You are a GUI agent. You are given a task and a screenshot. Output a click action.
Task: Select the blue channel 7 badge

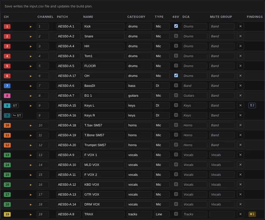coord(7,86)
